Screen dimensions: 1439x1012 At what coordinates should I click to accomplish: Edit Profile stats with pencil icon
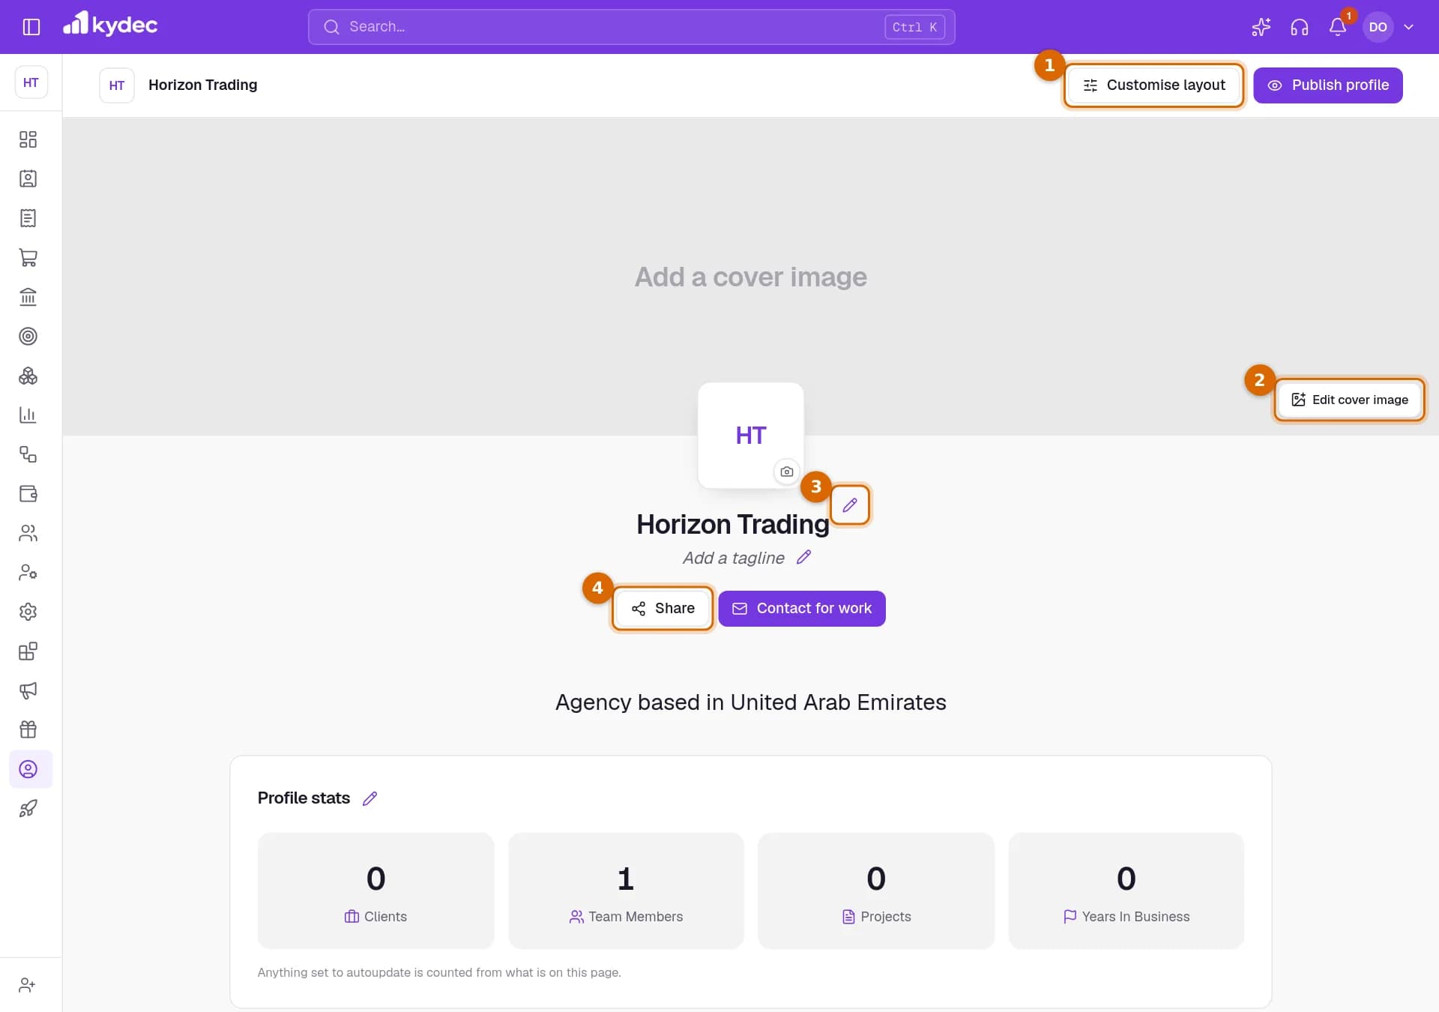[369, 798]
